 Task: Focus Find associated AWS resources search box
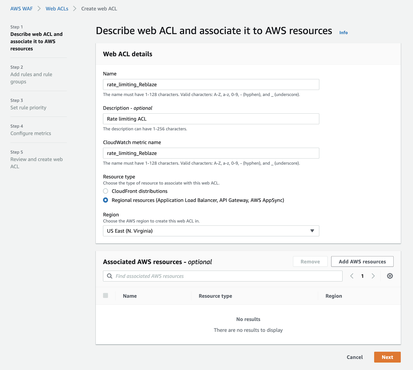[227, 276]
